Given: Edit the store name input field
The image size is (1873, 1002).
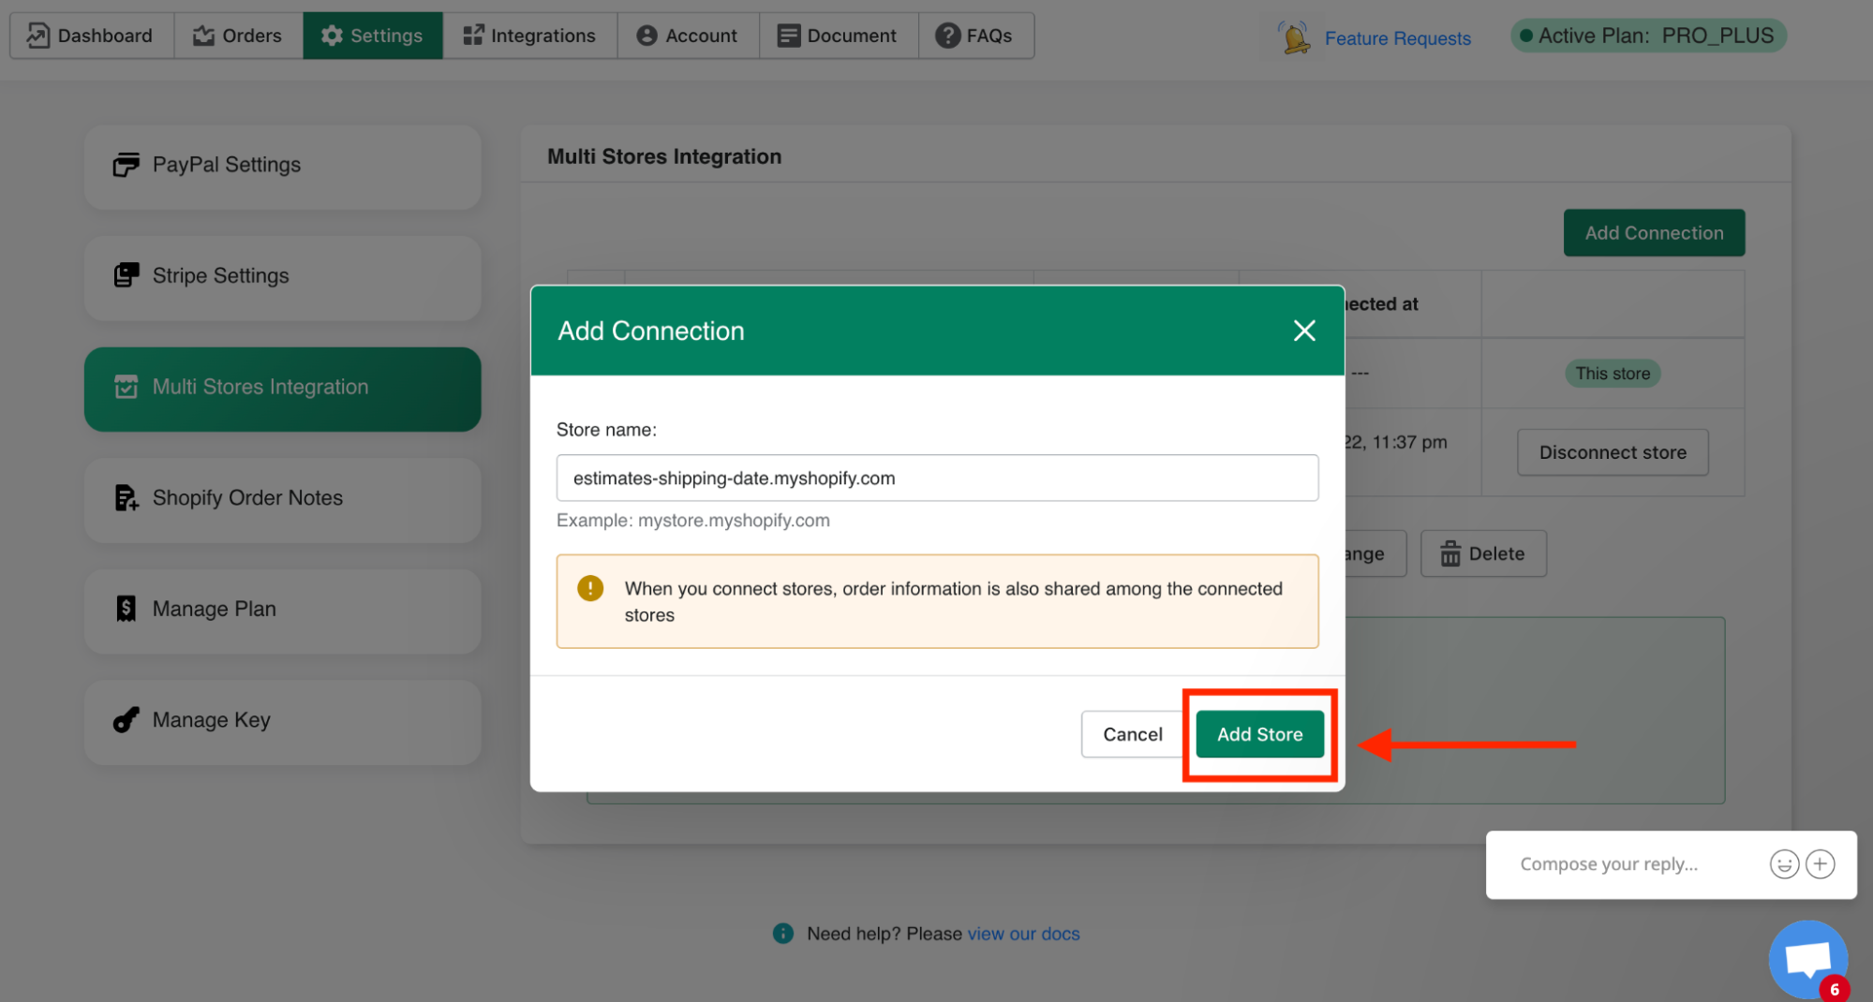Looking at the screenshot, I should point(937,478).
